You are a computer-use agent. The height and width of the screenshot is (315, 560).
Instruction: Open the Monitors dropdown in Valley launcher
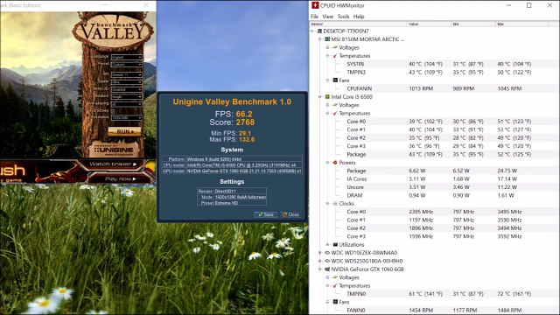[x=126, y=97]
